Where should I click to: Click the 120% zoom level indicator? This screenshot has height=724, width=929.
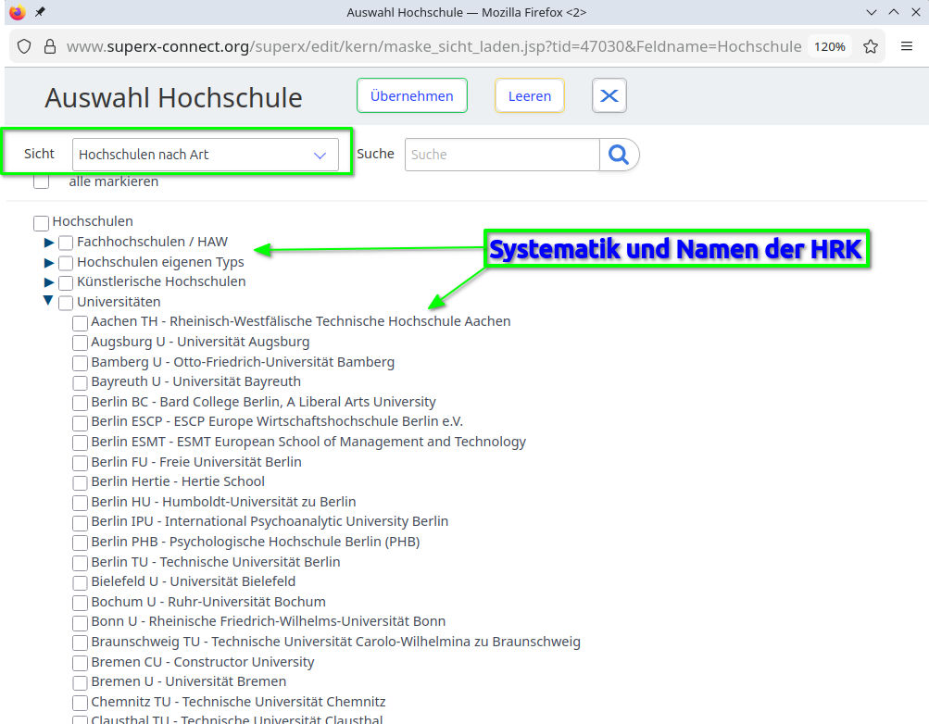[829, 46]
